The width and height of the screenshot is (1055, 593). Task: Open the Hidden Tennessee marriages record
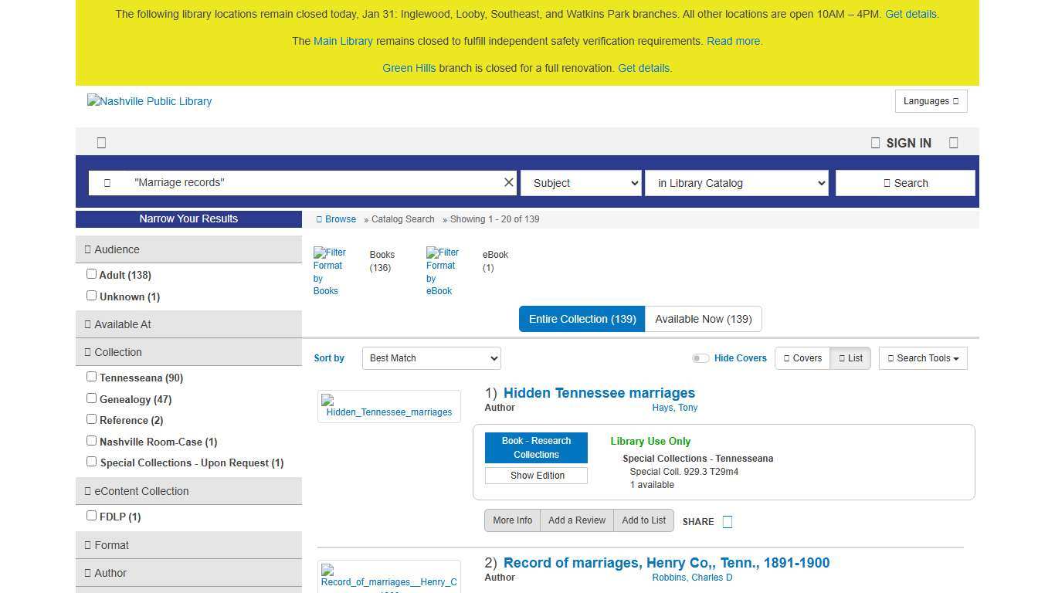(599, 393)
